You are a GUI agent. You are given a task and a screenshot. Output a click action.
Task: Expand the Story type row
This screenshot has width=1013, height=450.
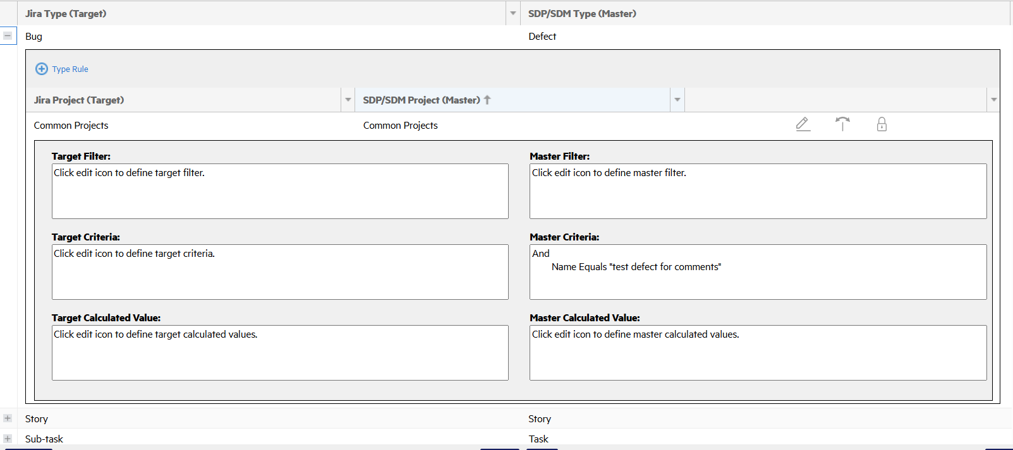coord(8,418)
